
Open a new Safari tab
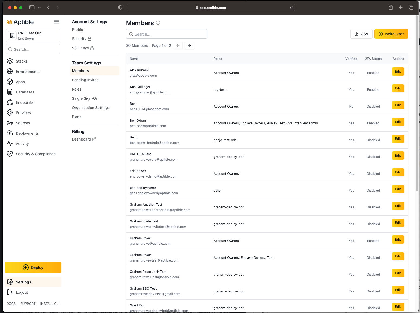point(401,8)
